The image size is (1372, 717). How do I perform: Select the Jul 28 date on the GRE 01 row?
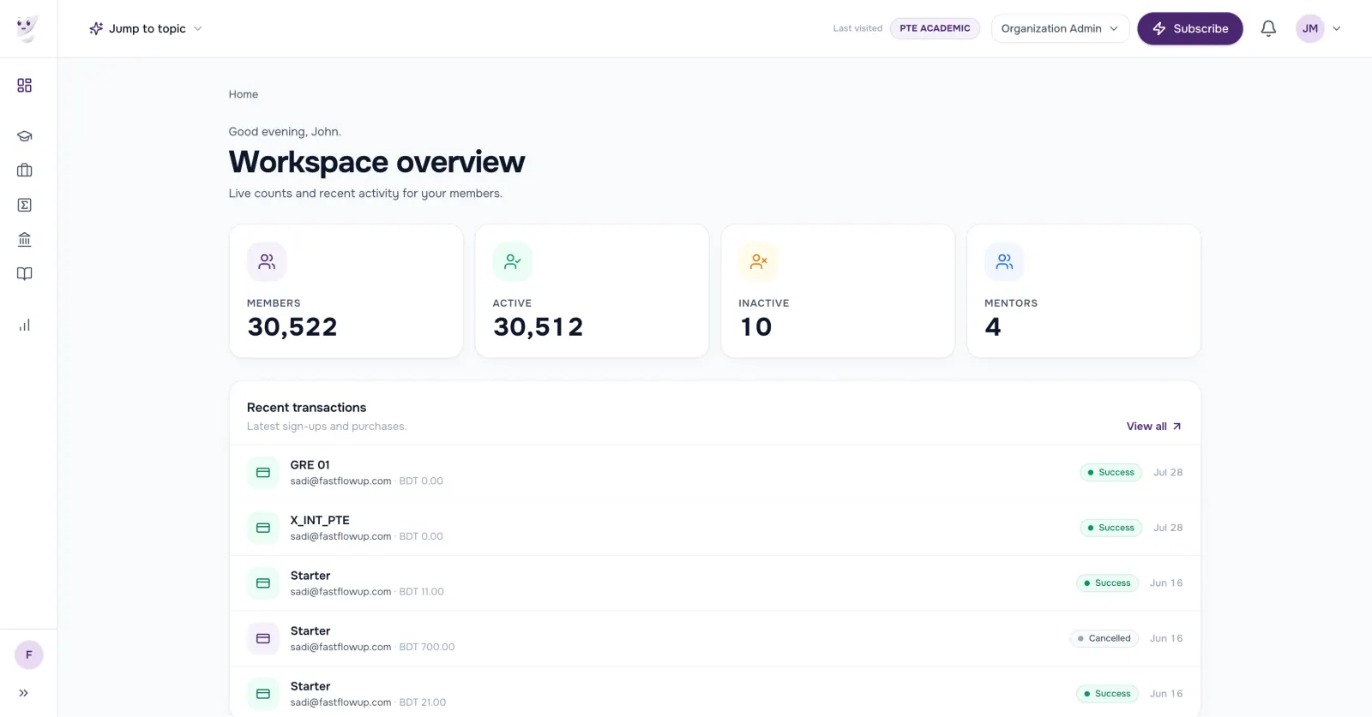(1168, 473)
